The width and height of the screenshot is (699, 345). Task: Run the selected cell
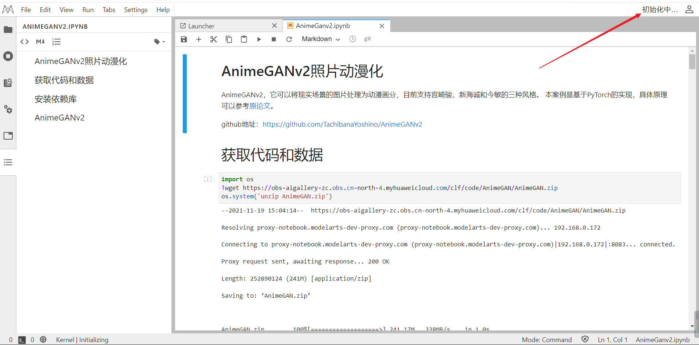tap(259, 39)
